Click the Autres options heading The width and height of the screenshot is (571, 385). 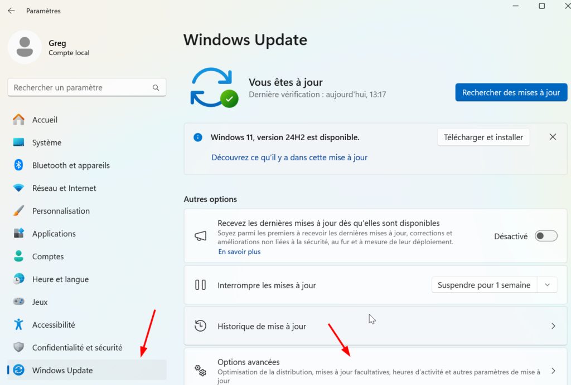click(x=210, y=199)
